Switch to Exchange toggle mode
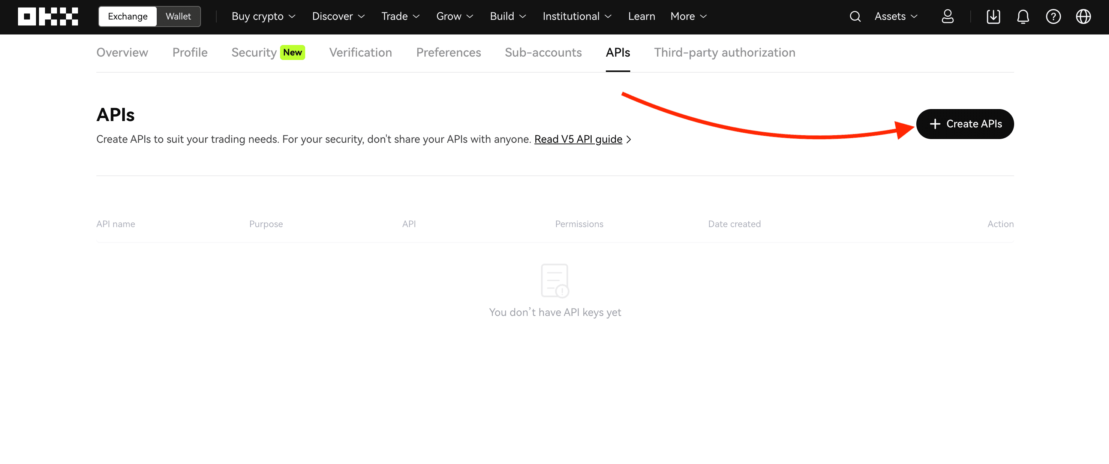This screenshot has width=1109, height=464. [127, 16]
